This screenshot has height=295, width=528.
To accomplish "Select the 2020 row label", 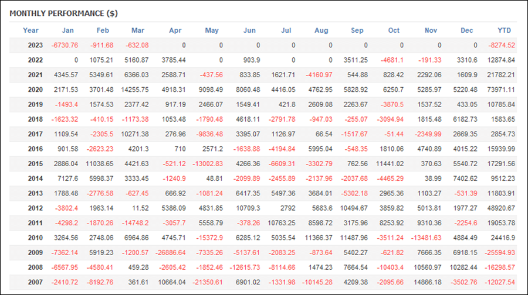I will (35, 90).
